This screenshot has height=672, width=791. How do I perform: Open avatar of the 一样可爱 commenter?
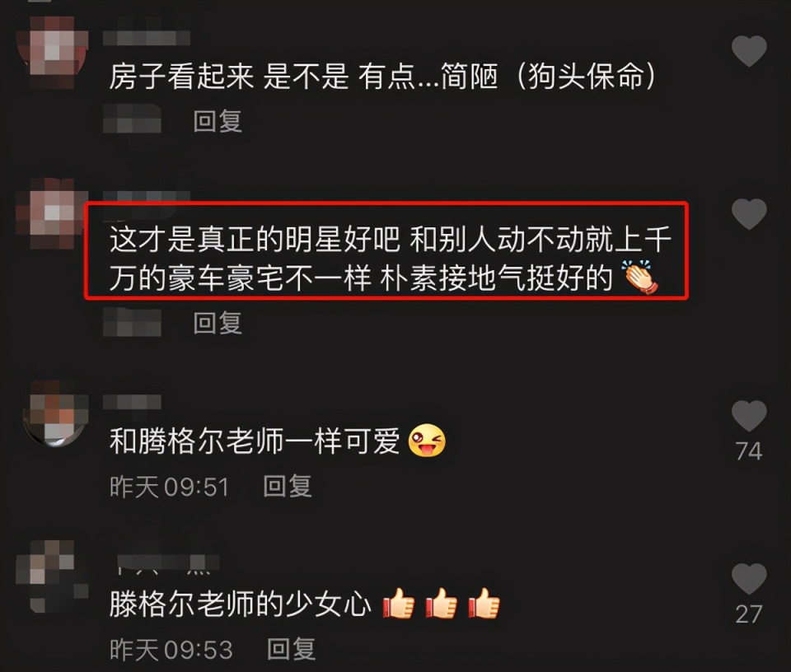coord(55,414)
